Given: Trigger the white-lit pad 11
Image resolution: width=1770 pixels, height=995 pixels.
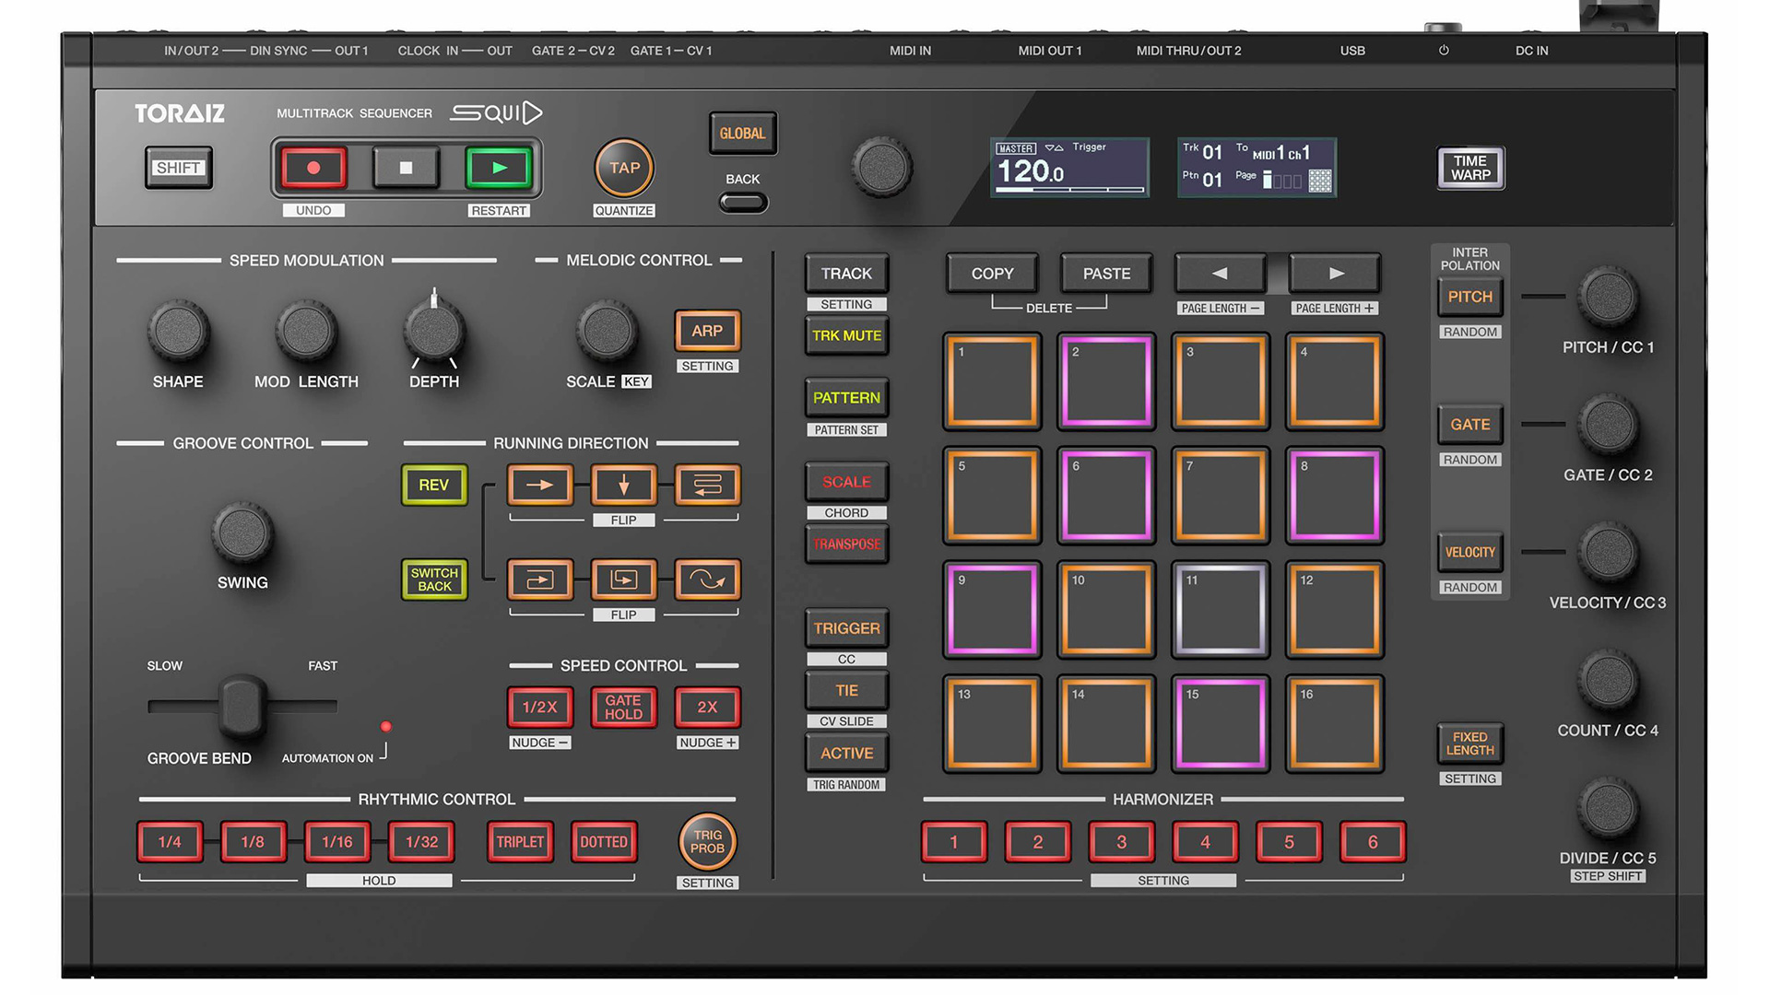Looking at the screenshot, I should pos(1221,610).
